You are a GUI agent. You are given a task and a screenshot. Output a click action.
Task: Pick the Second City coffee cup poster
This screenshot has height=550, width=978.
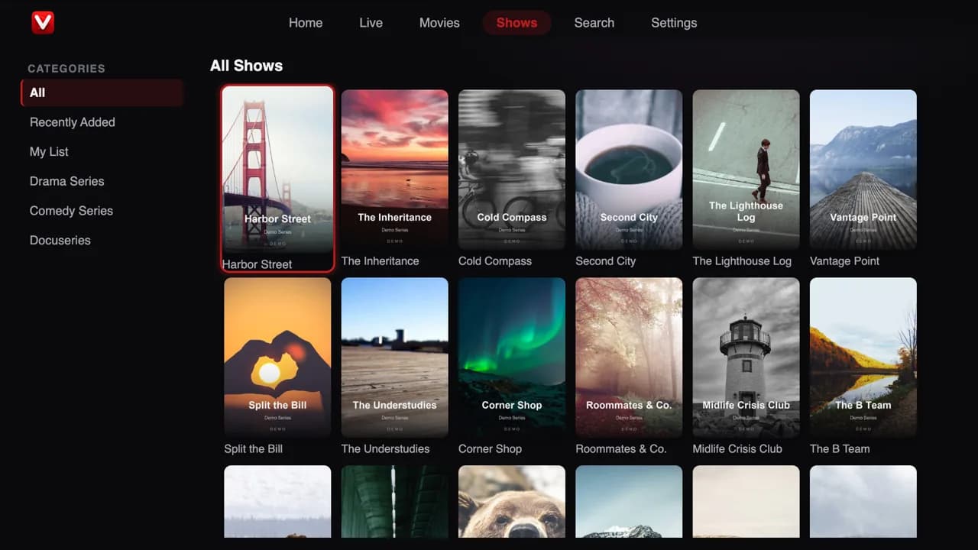click(629, 170)
